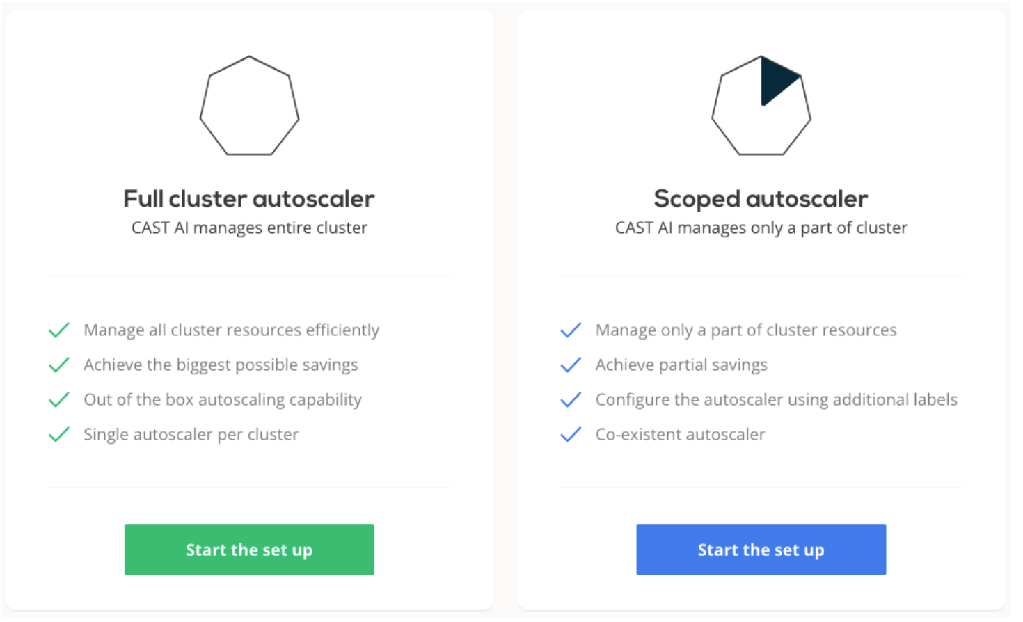Click 'Manage all cluster resources efficiently' text
Viewport: 1023px width, 622px height.
[231, 330]
